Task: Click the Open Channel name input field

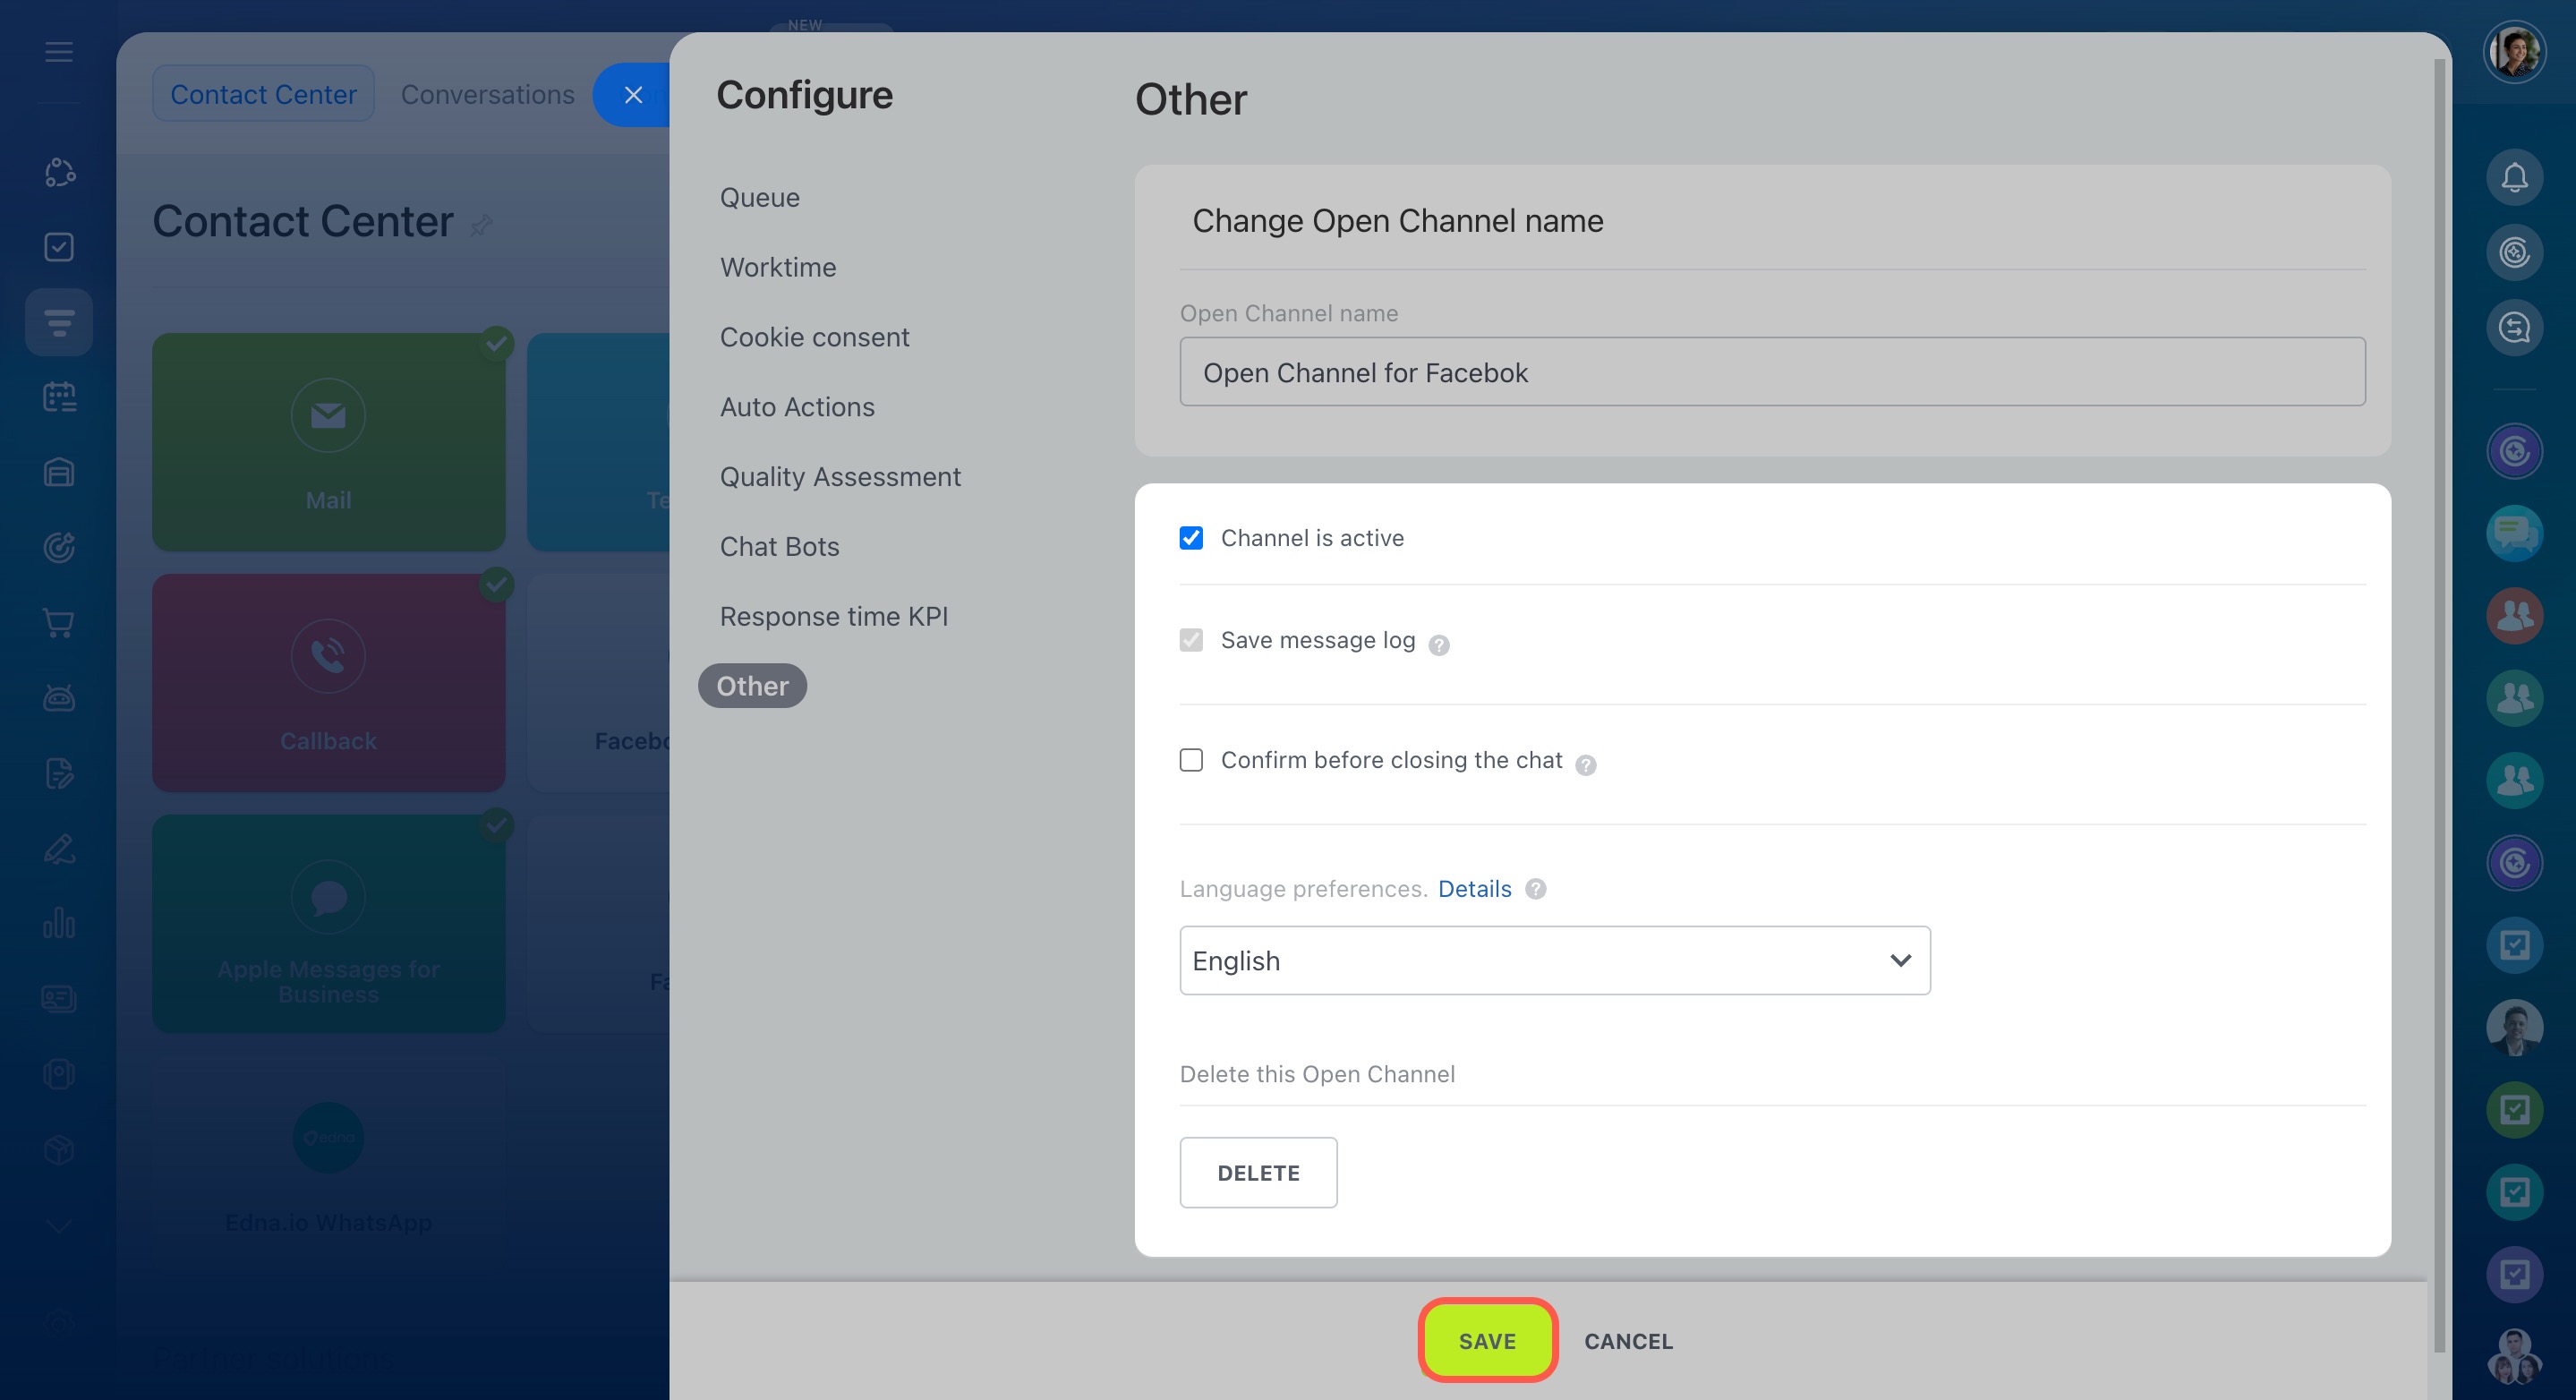Action: 1772,372
